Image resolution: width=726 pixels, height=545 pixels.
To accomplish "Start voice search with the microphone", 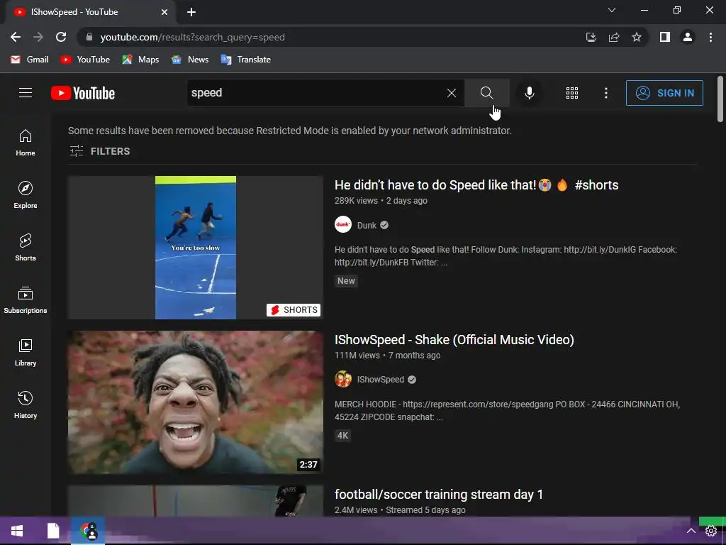I will click(x=529, y=93).
